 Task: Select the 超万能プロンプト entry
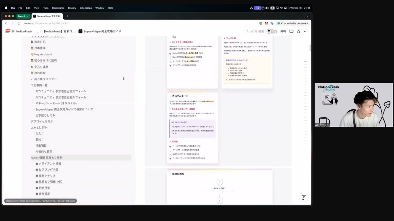44,79
